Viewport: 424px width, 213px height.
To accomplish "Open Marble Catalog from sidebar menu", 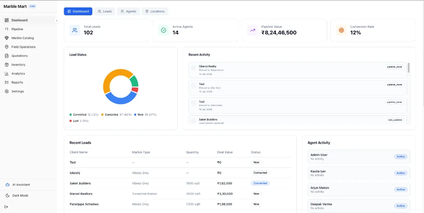I will (x=29, y=38).
